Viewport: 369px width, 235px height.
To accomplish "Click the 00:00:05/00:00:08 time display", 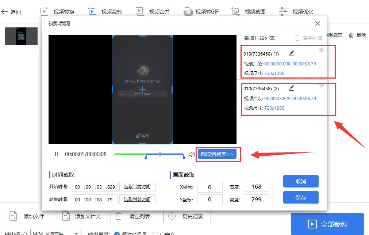I will (86, 154).
